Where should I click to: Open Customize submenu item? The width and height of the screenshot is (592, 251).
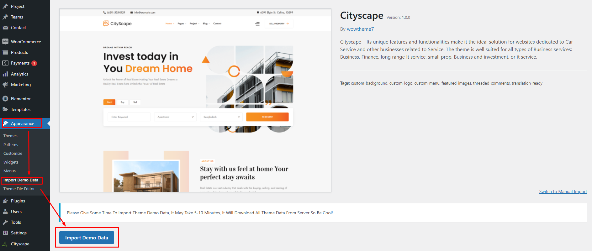pos(13,153)
